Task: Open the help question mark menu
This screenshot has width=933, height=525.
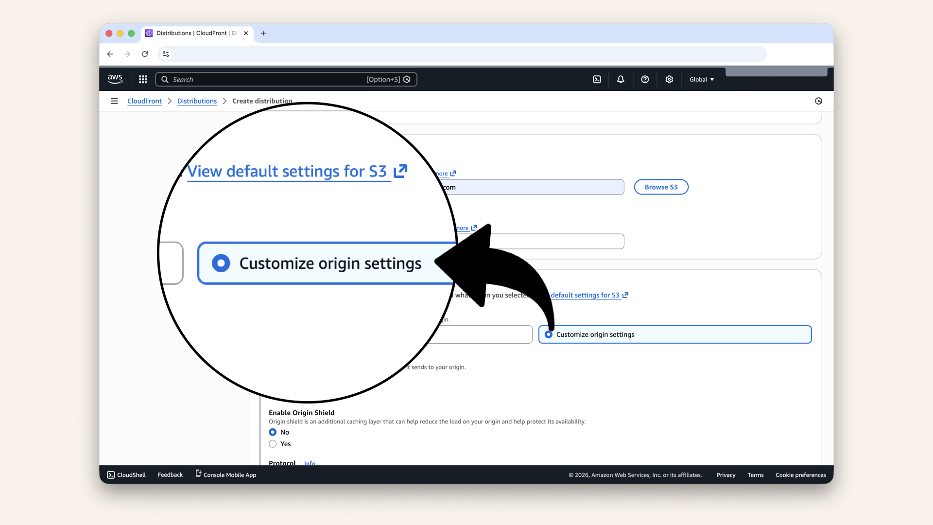Action: point(645,79)
